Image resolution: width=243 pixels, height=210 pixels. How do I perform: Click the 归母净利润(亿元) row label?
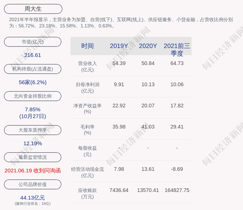[x=88, y=88]
